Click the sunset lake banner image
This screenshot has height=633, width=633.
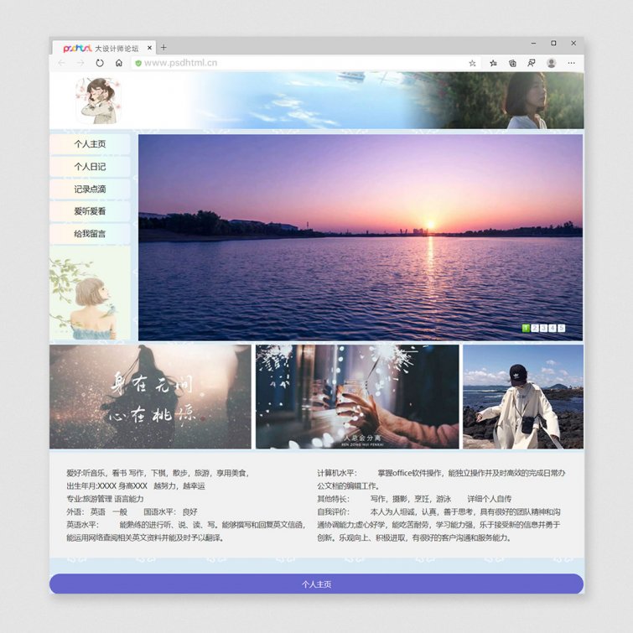(361, 237)
